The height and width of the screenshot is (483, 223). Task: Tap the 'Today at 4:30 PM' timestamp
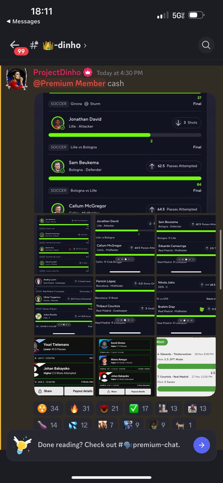point(120,73)
